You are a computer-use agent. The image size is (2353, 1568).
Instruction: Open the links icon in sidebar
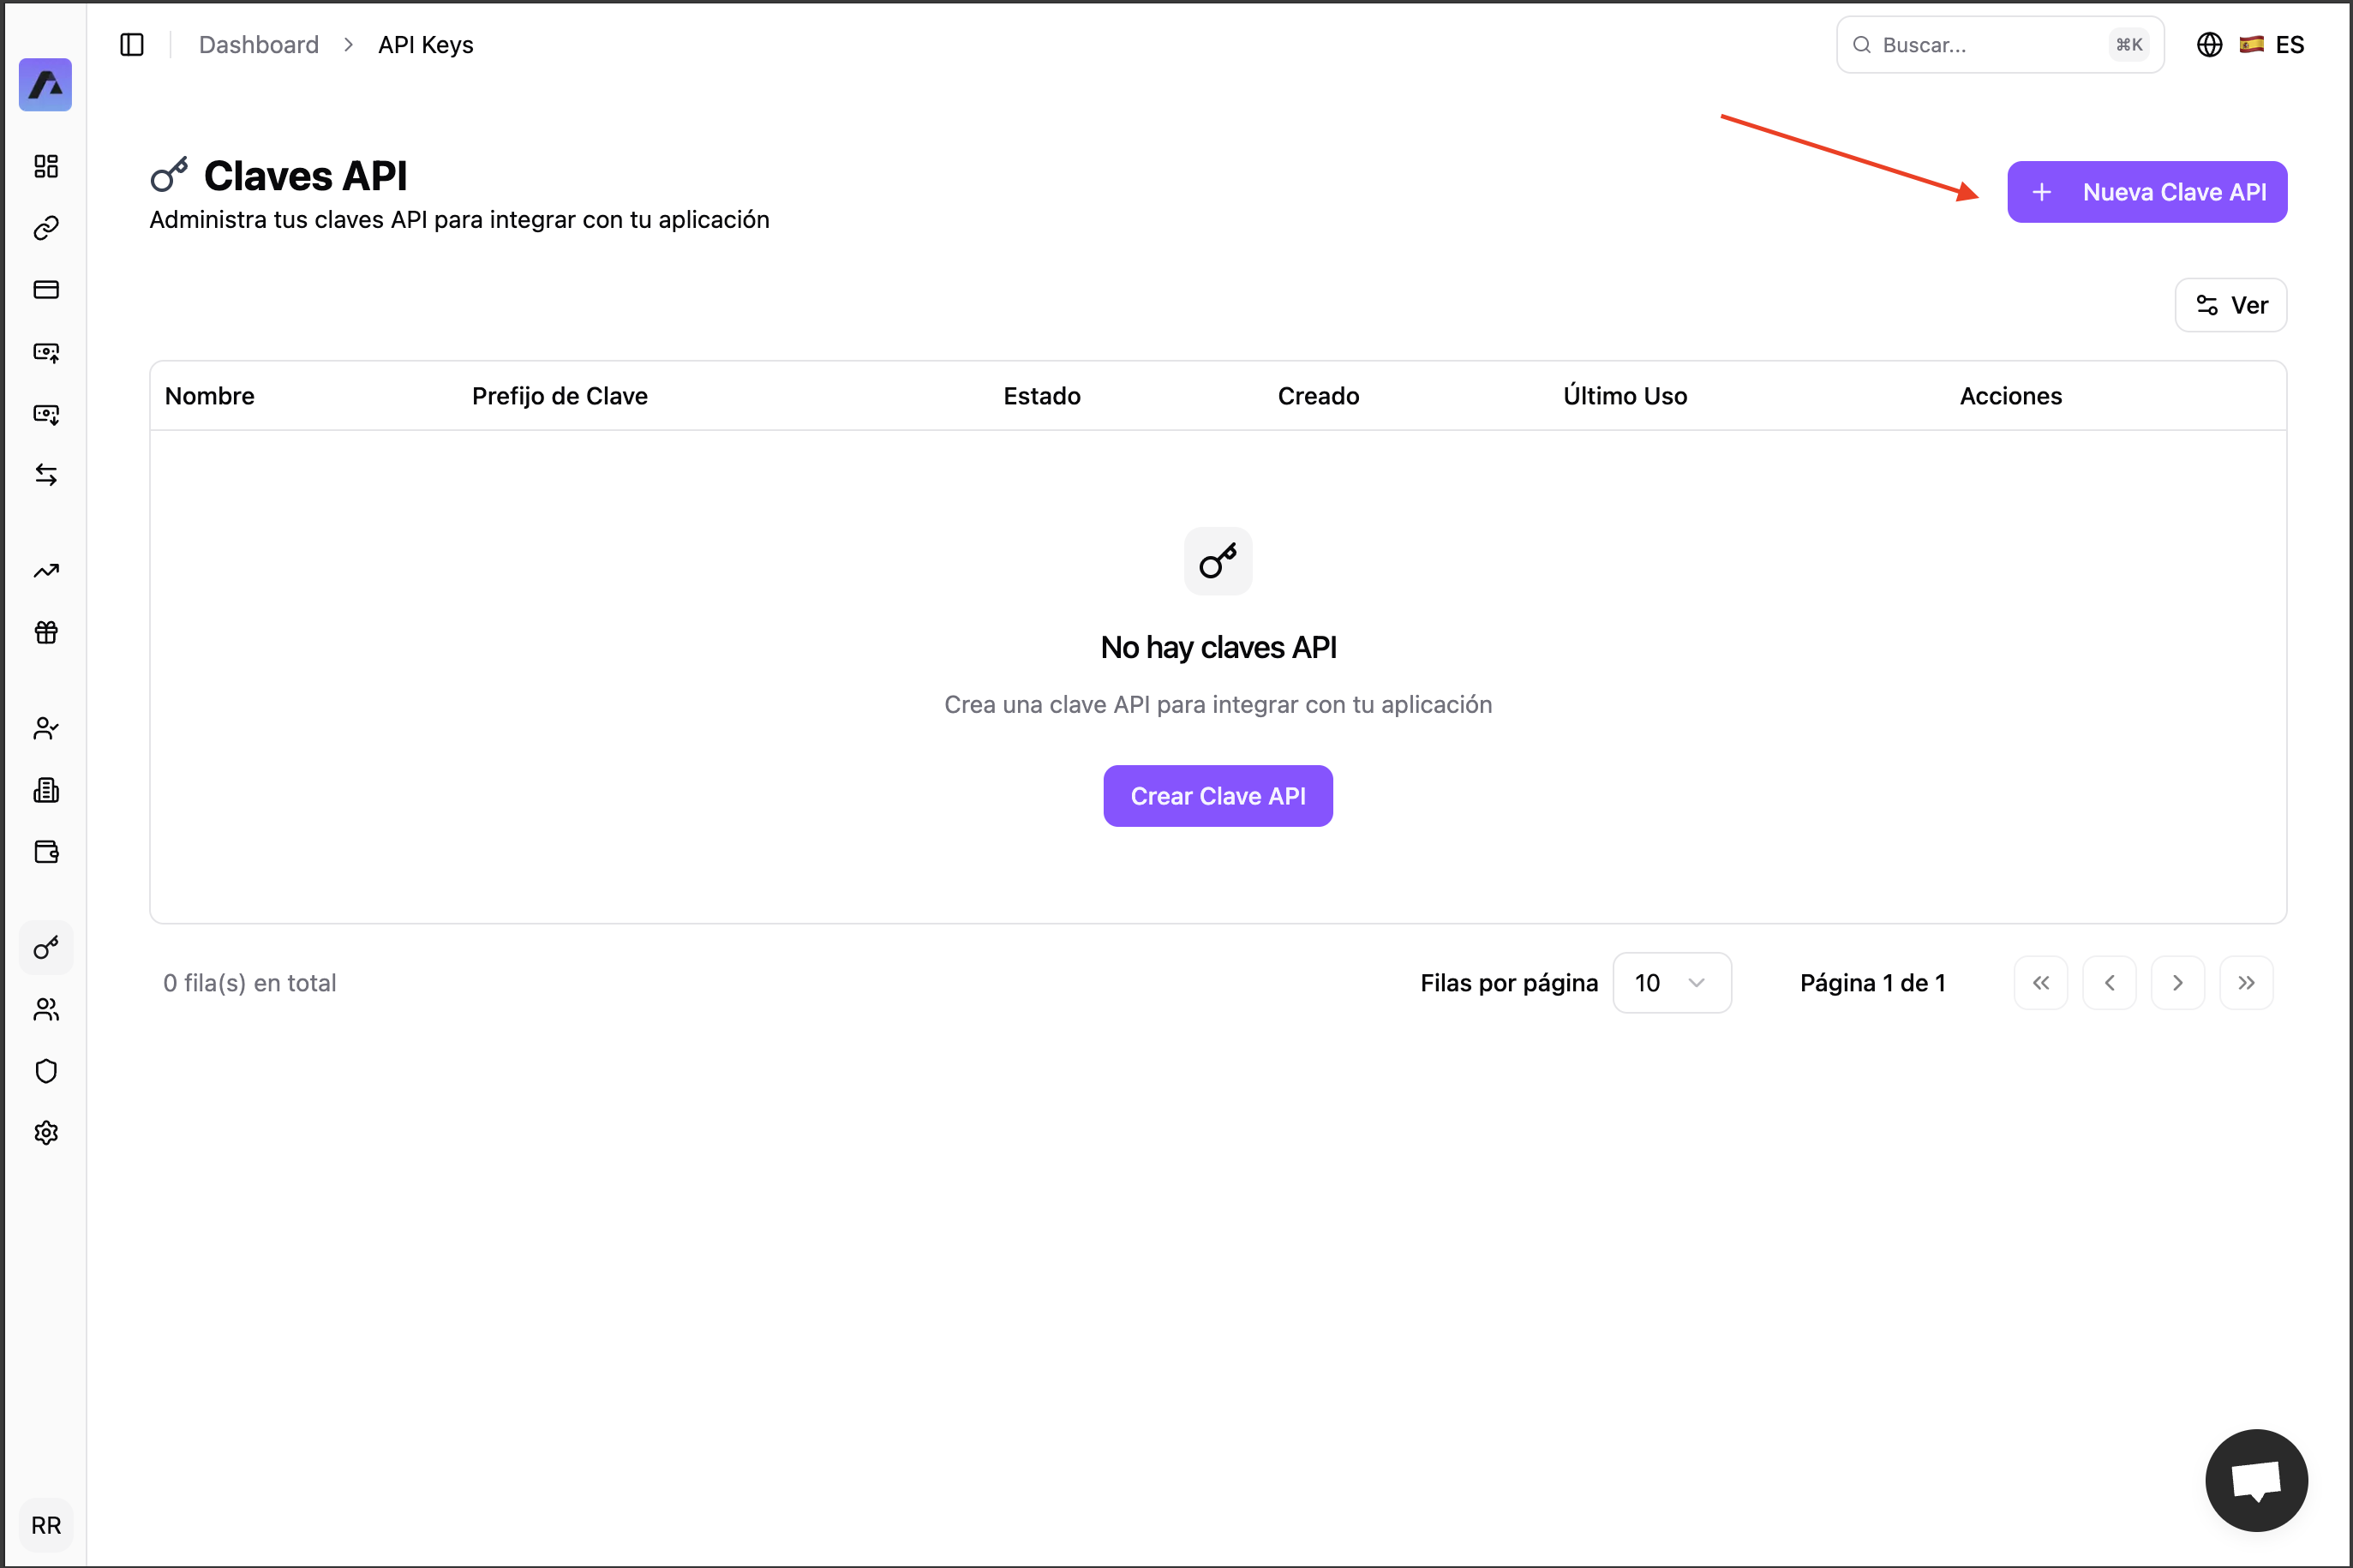point(46,228)
